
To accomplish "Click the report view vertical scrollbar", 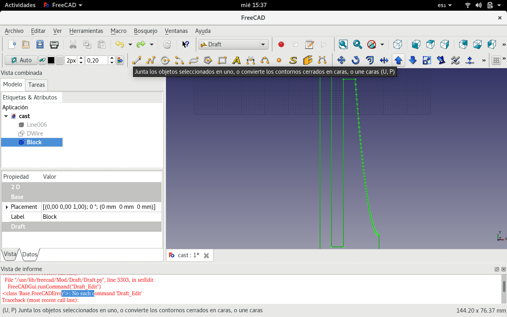I will click(504, 289).
